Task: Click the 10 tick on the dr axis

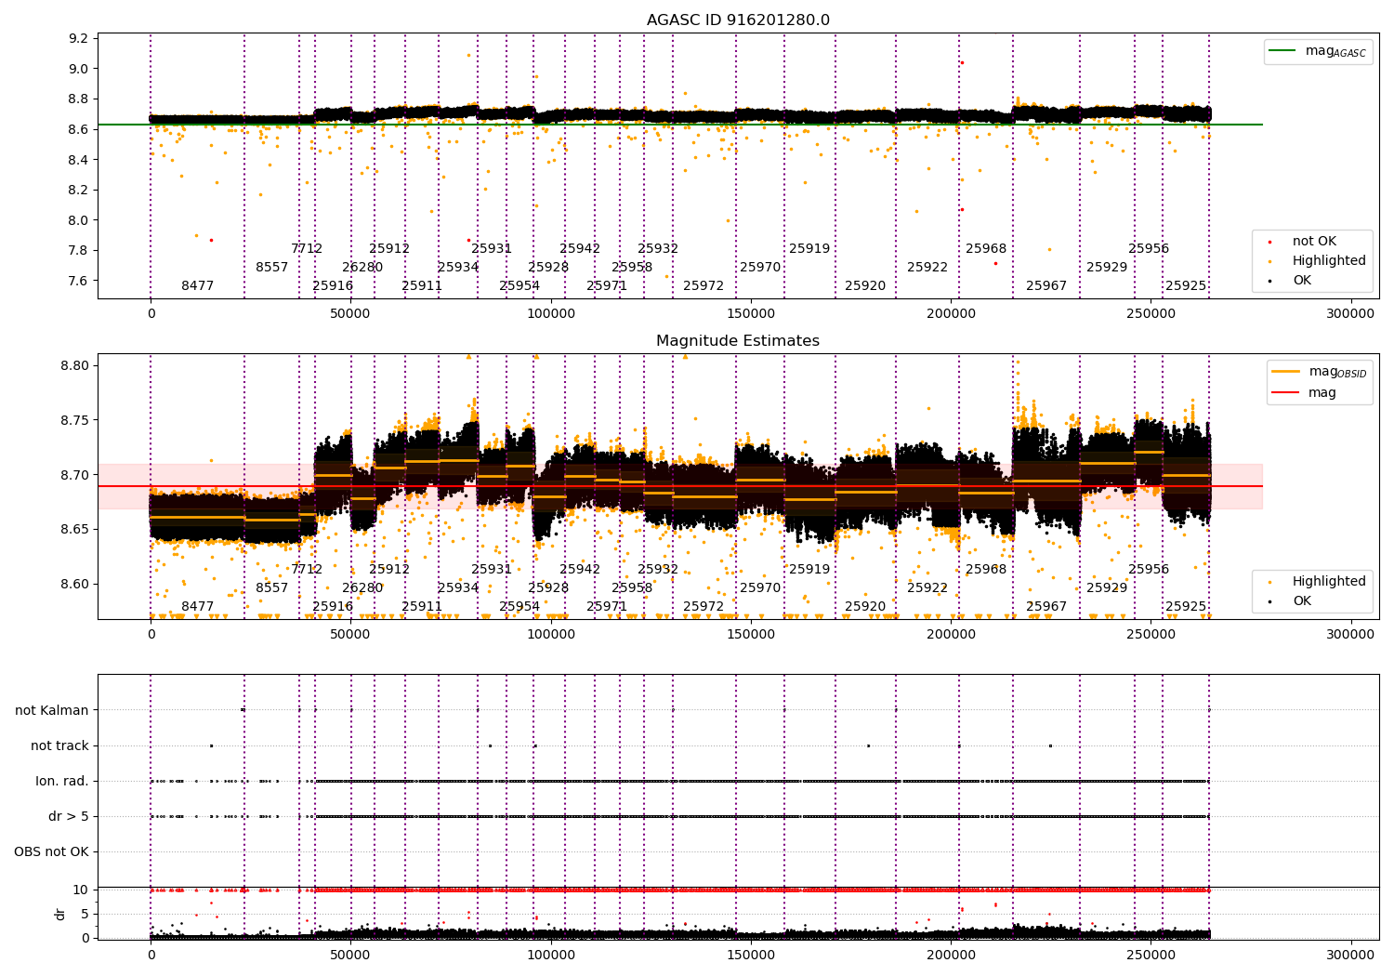Action: click(x=81, y=890)
